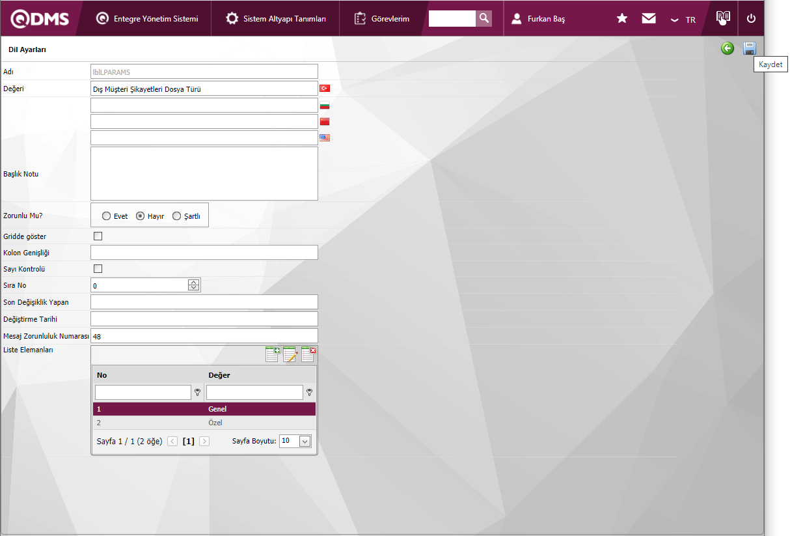Click the Turkish Değeri input field
Image resolution: width=790 pixels, height=536 pixels.
coord(204,89)
